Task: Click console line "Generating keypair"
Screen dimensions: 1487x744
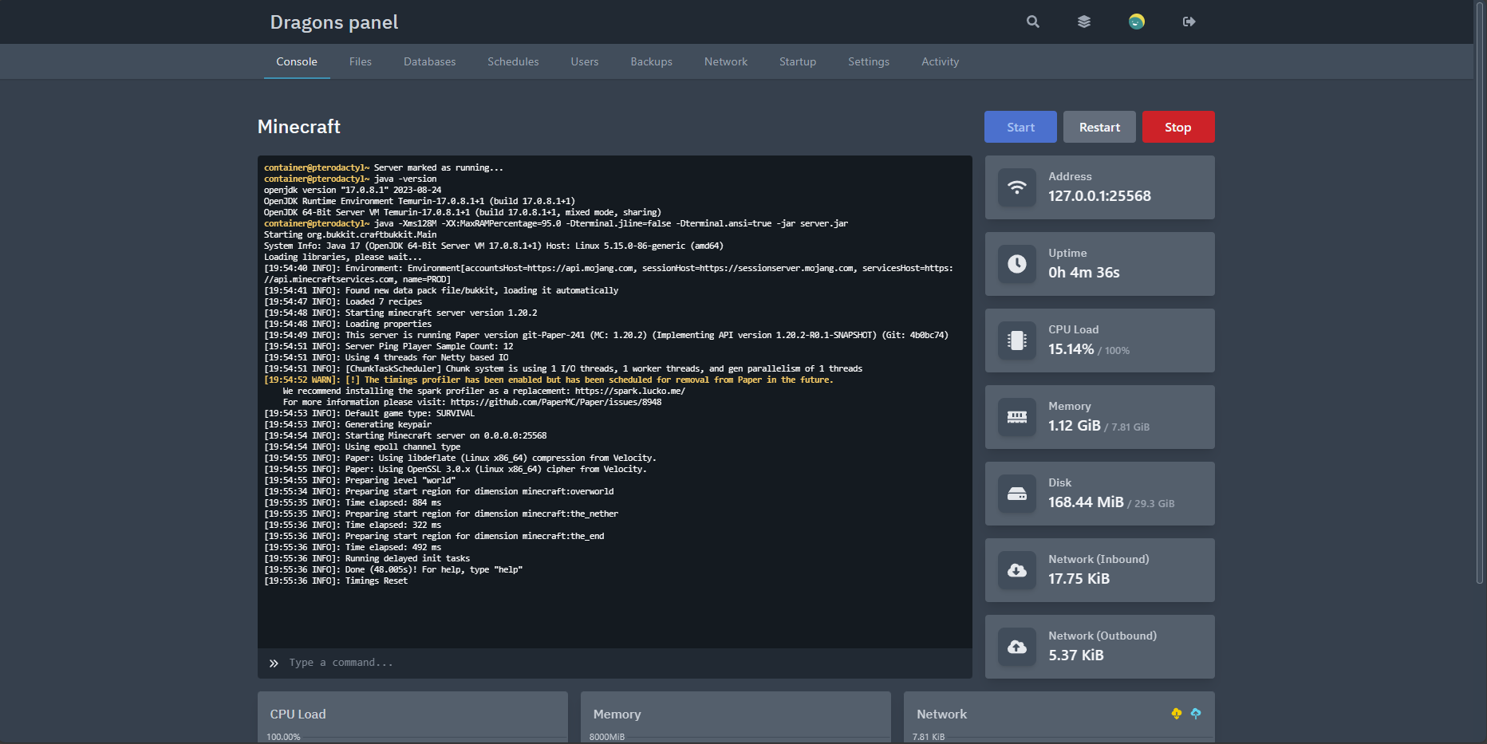Action: (348, 425)
